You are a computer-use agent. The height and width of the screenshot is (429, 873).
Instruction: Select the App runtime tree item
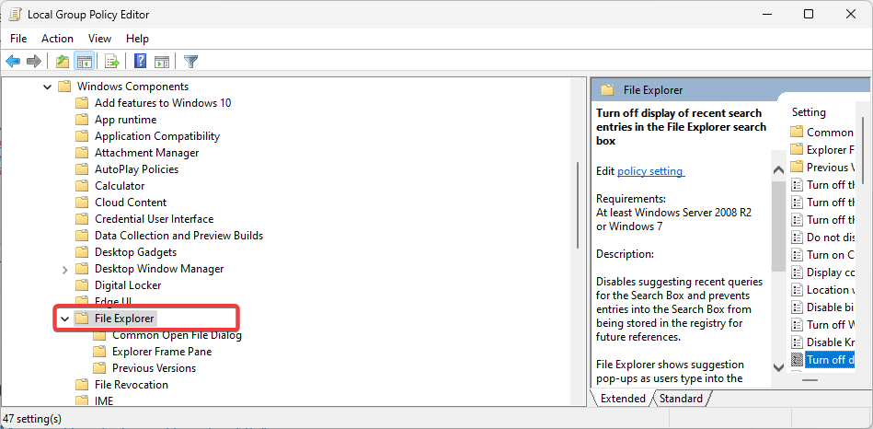(x=125, y=120)
